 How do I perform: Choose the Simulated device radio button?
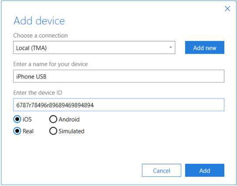[x=53, y=131]
